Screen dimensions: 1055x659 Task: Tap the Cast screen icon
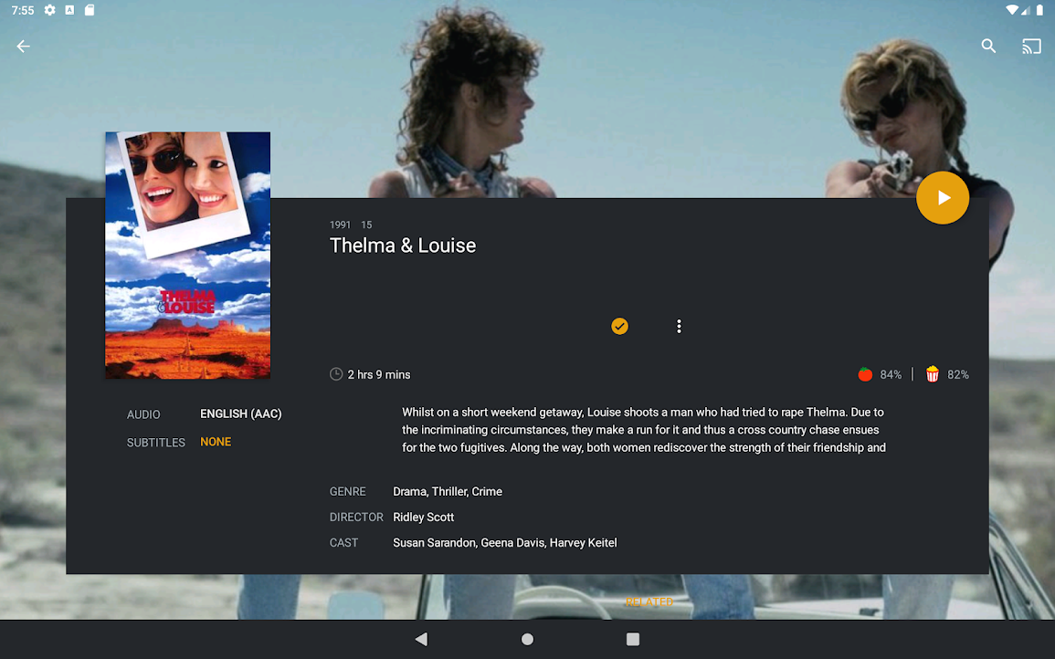pyautogui.click(x=1031, y=46)
